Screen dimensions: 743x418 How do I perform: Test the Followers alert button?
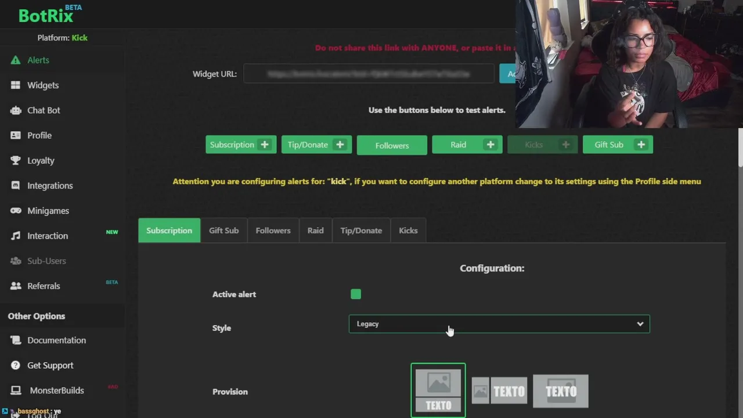(x=392, y=145)
